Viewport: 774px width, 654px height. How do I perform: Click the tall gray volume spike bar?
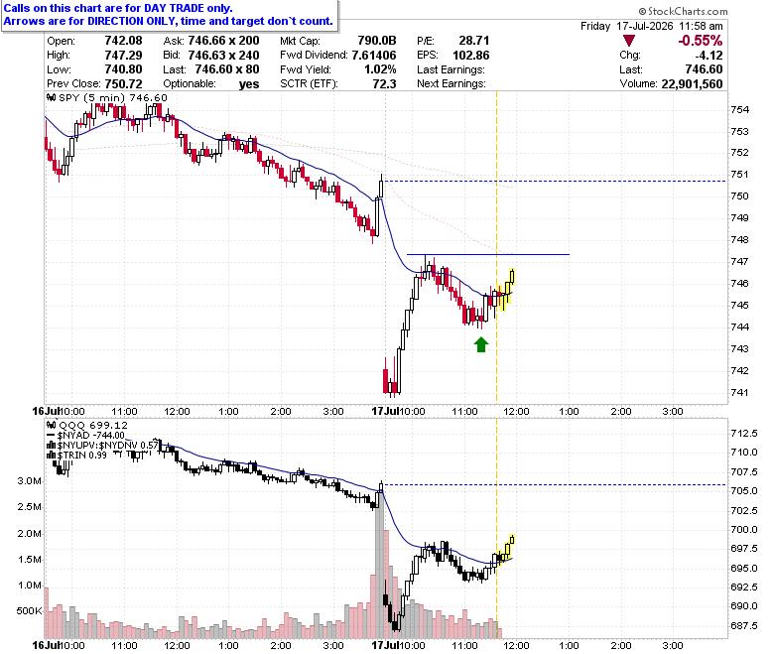379,564
